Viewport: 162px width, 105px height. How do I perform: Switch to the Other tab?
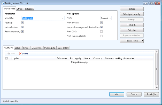pos(20,9)
